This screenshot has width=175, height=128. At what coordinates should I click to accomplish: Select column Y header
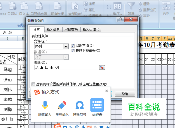point(159,39)
